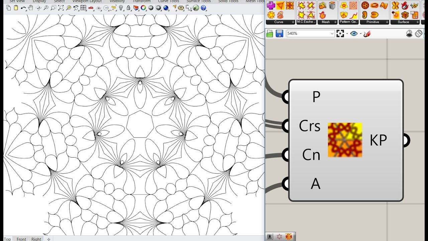Click the four-viewport layout icon
The image size is (428, 241).
coord(84,8)
